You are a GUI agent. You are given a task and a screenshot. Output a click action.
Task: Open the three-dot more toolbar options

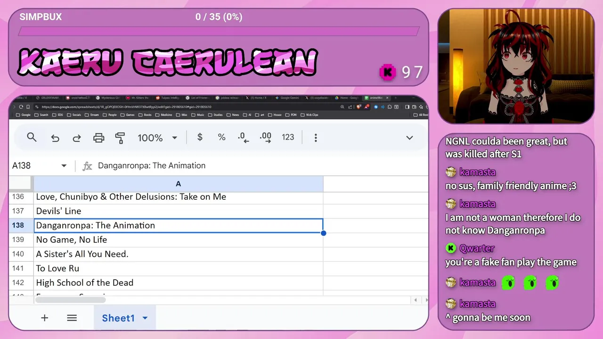[x=316, y=137]
